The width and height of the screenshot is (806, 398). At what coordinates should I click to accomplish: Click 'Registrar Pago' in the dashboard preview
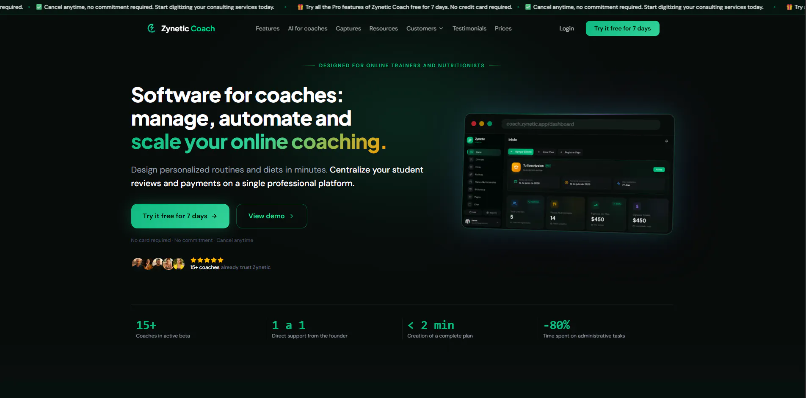point(570,152)
